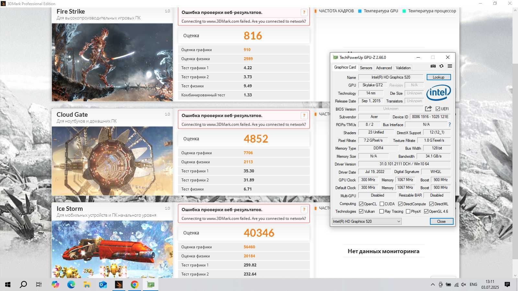Click the Cloud Gate error help icon
518x291 pixels.
click(304, 115)
